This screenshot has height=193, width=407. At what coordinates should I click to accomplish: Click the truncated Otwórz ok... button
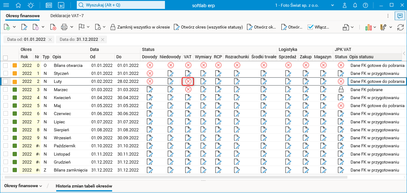pos(261,27)
